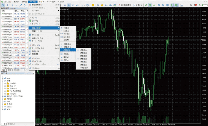Select the crosshair tool in toolbar
The image size is (208, 126).
point(7,5)
